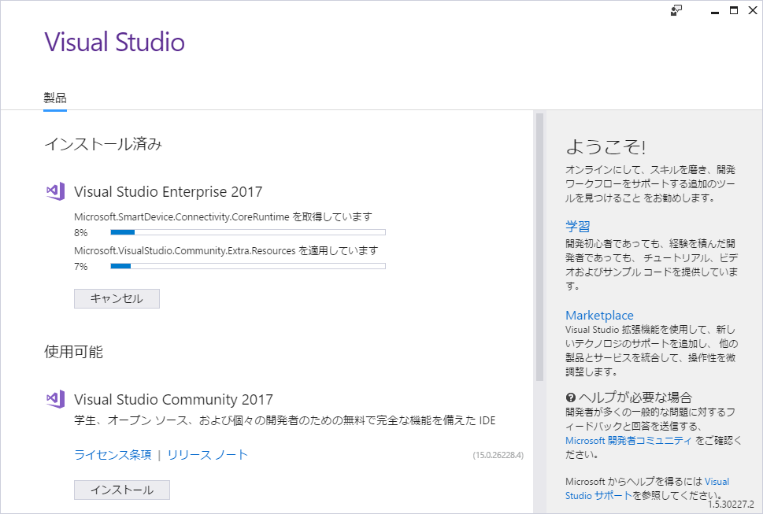
Task: Click the product list vertical scrollbar
Action: click(539, 246)
